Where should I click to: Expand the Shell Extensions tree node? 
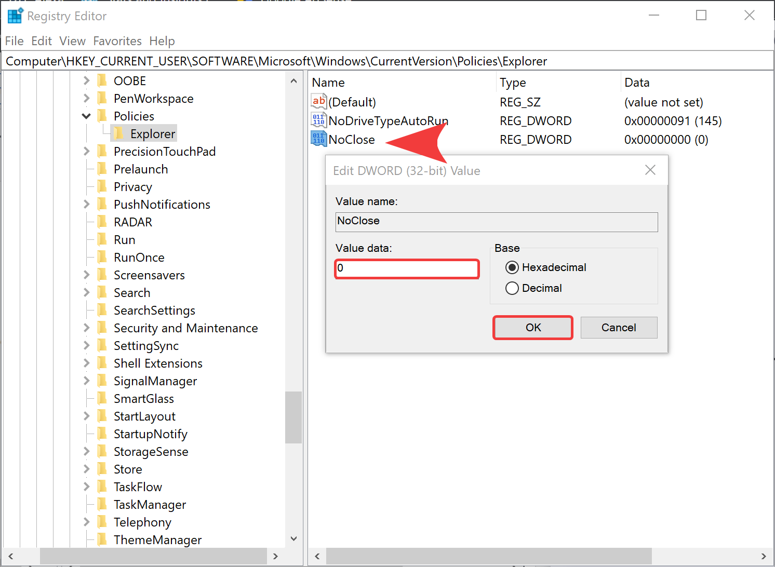[86, 363]
